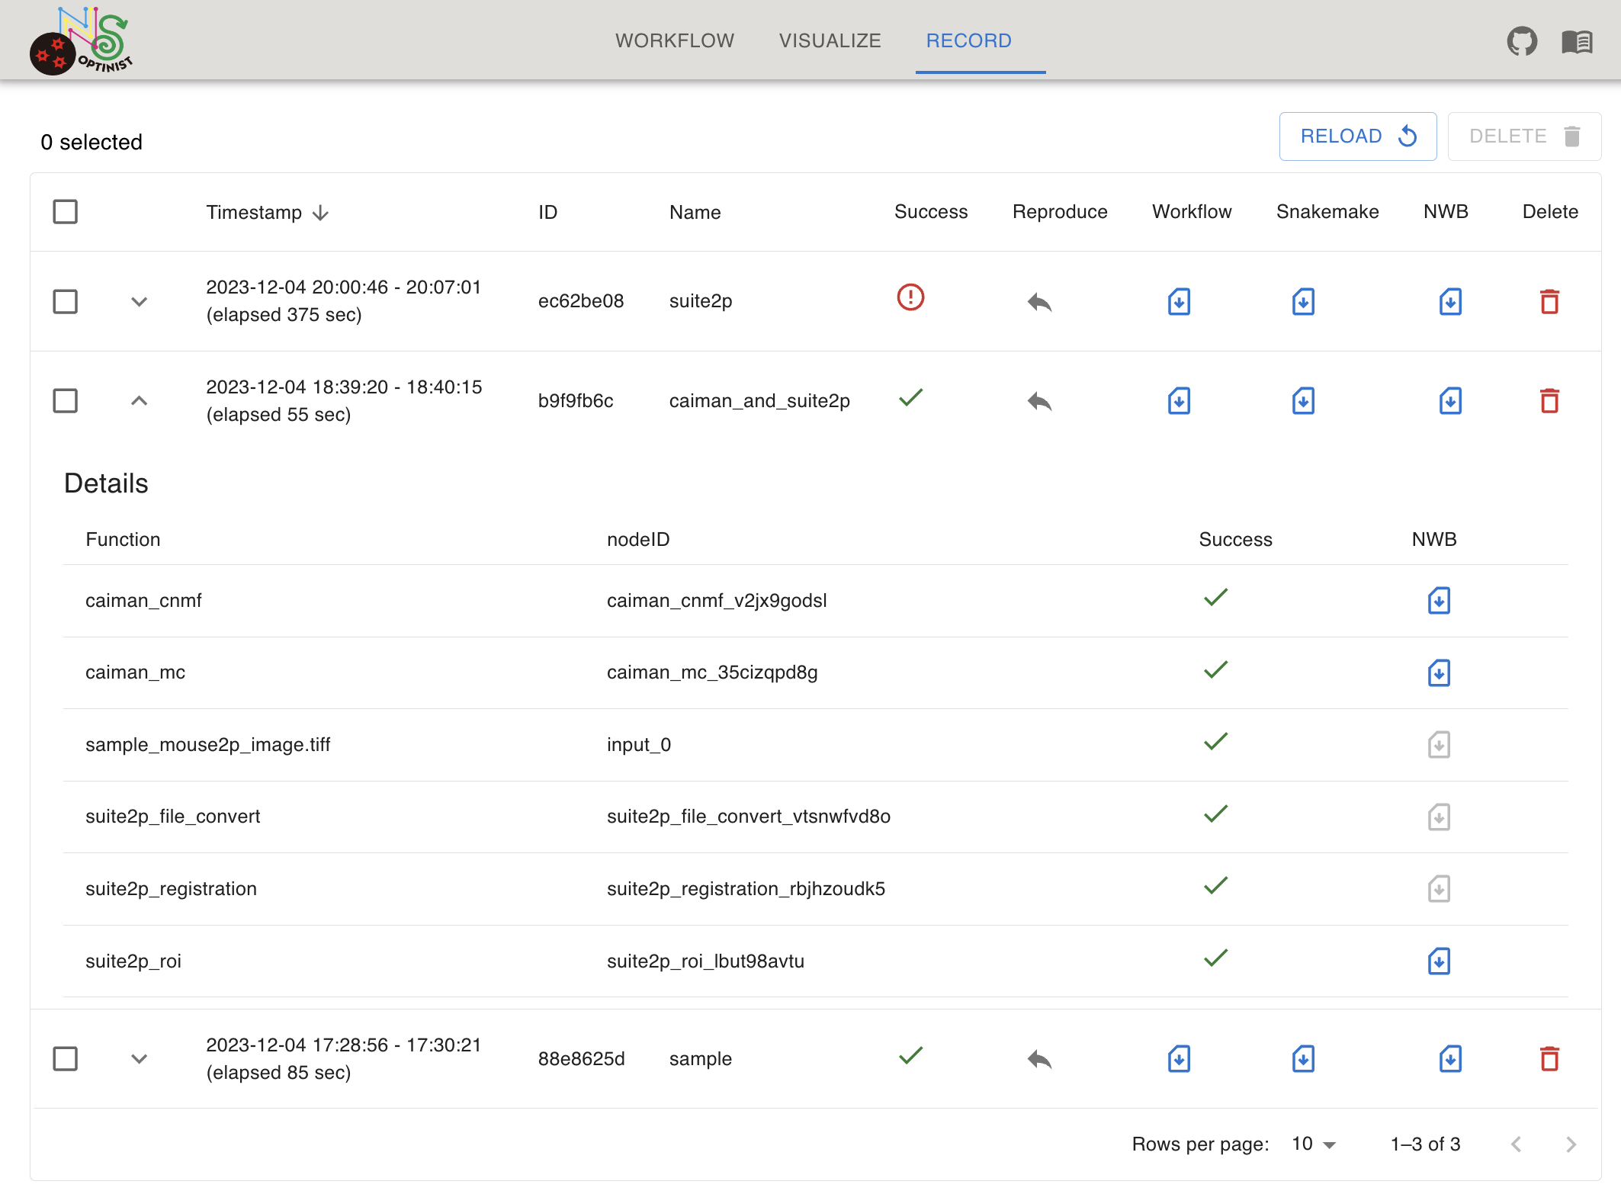The image size is (1621, 1194).
Task: Select the suite2p record checkbox
Action: point(66,302)
